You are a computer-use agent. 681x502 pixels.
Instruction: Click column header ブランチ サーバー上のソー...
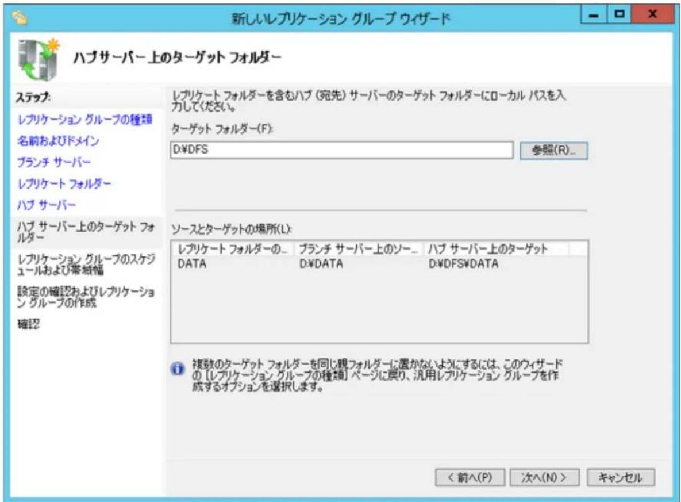coord(359,249)
